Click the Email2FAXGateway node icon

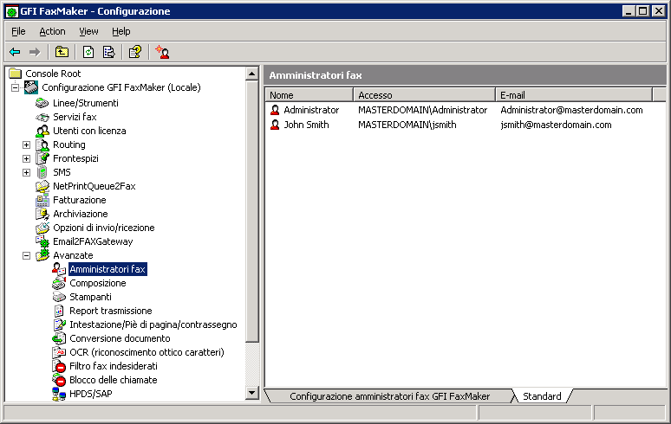point(42,241)
